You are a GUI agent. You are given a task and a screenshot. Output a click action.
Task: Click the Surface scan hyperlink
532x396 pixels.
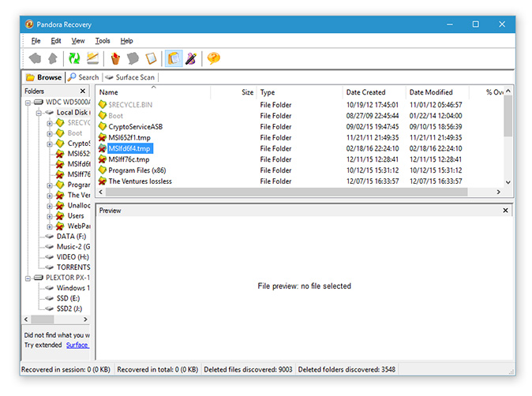pyautogui.click(x=77, y=346)
